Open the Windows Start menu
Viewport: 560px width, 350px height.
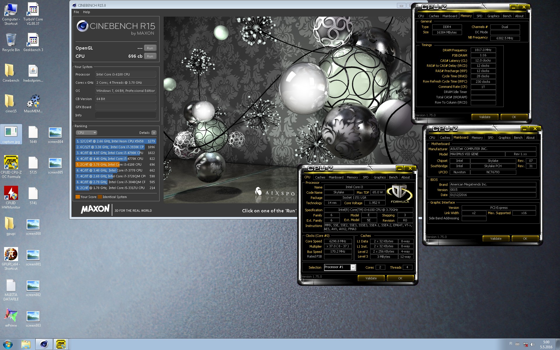[x=8, y=344]
